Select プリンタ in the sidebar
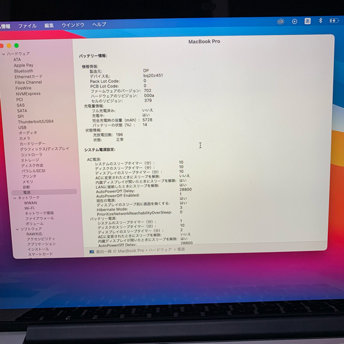344x344 pixels. coord(29,176)
